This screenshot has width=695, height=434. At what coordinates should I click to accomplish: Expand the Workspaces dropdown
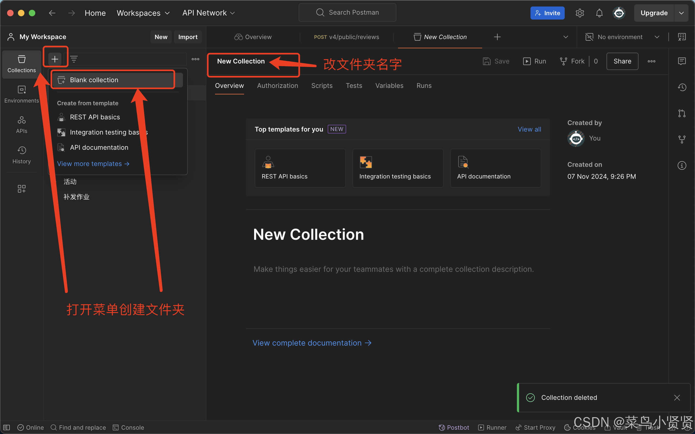click(143, 13)
